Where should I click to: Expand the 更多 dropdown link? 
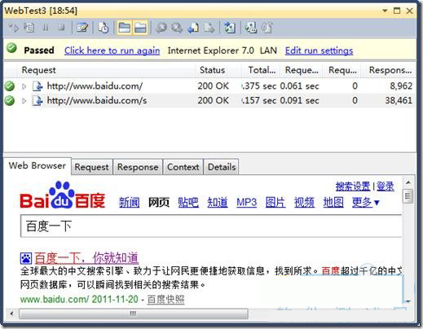366,203
